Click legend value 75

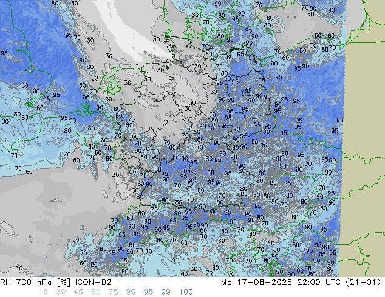click(x=113, y=292)
